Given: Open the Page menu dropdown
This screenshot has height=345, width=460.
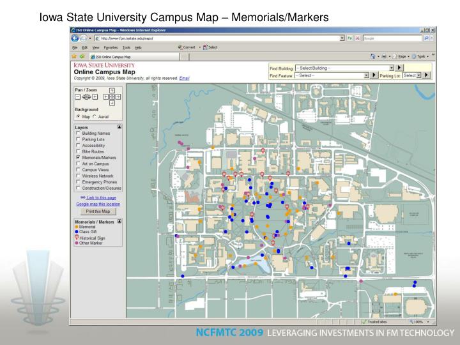Looking at the screenshot, I should [401, 56].
